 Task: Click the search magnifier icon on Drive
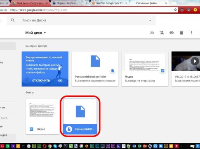13,20
